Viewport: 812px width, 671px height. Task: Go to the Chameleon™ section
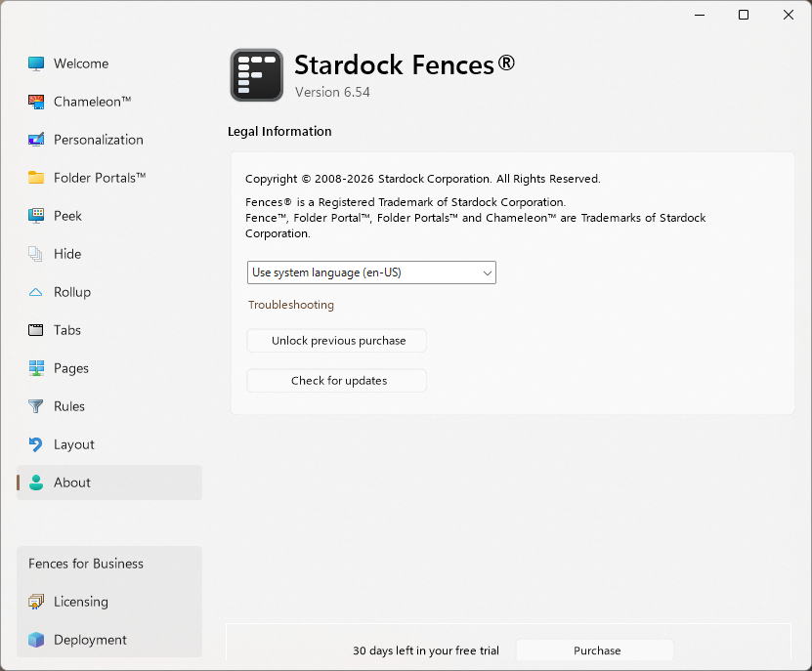click(x=109, y=102)
